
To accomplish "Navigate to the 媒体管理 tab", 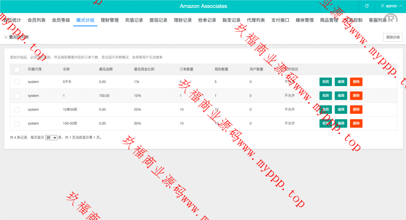I will tap(304, 20).
